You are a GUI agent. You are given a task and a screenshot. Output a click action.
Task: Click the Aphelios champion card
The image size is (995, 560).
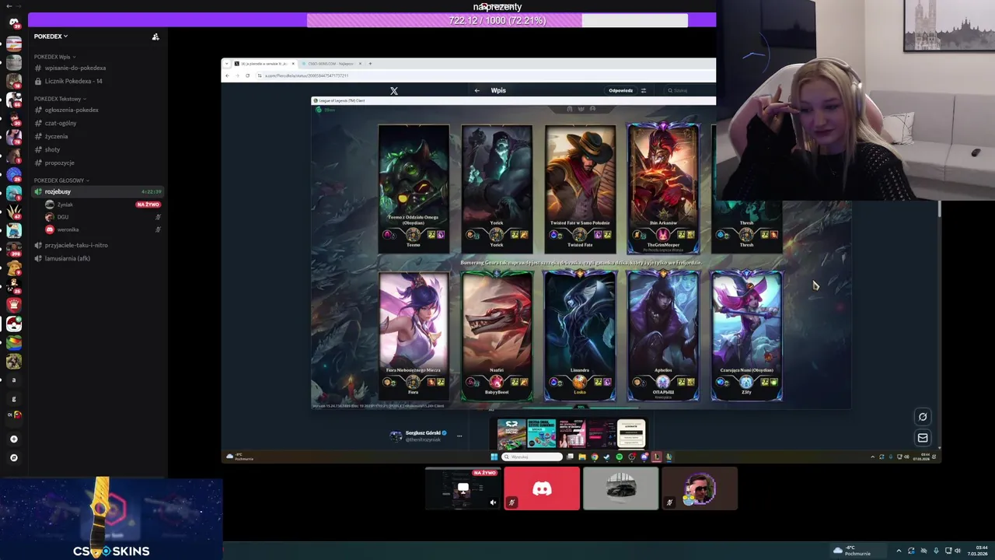pos(663,336)
